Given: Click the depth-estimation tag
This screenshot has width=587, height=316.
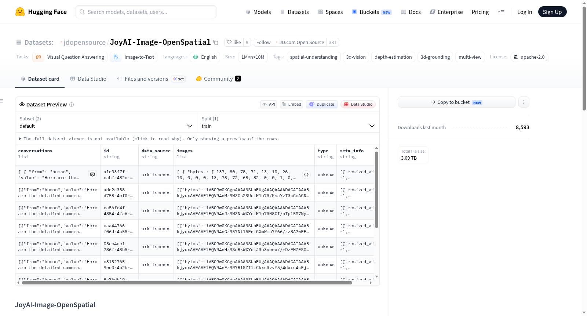Looking at the screenshot, I should pyautogui.click(x=393, y=57).
